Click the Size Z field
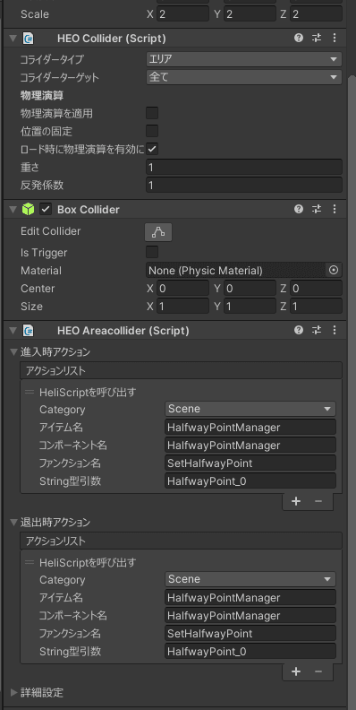The width and height of the screenshot is (356, 710). point(317,307)
